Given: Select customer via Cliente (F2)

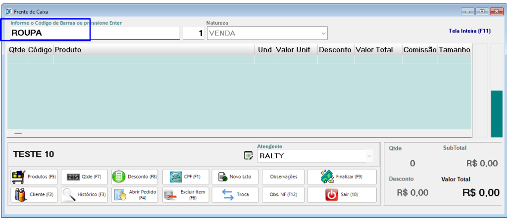Looking at the screenshot, I should [x=34, y=195].
